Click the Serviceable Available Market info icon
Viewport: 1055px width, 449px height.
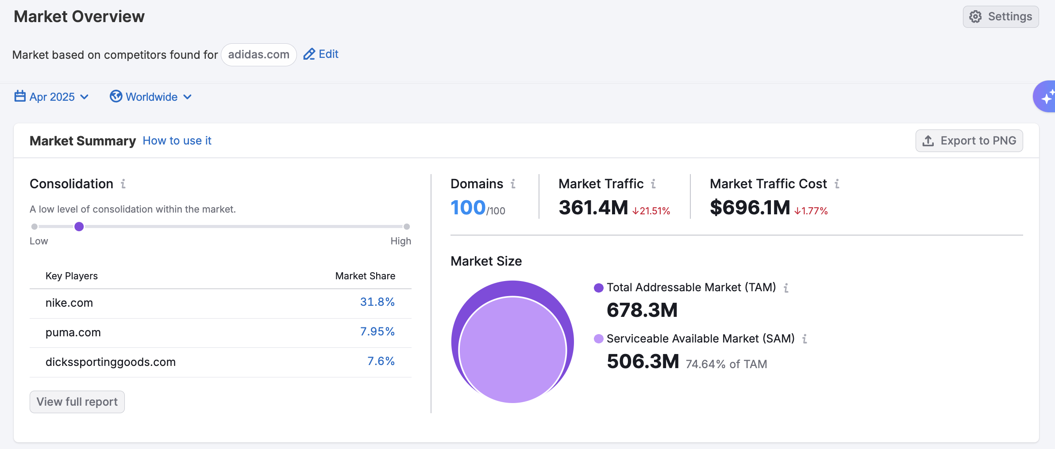point(805,339)
